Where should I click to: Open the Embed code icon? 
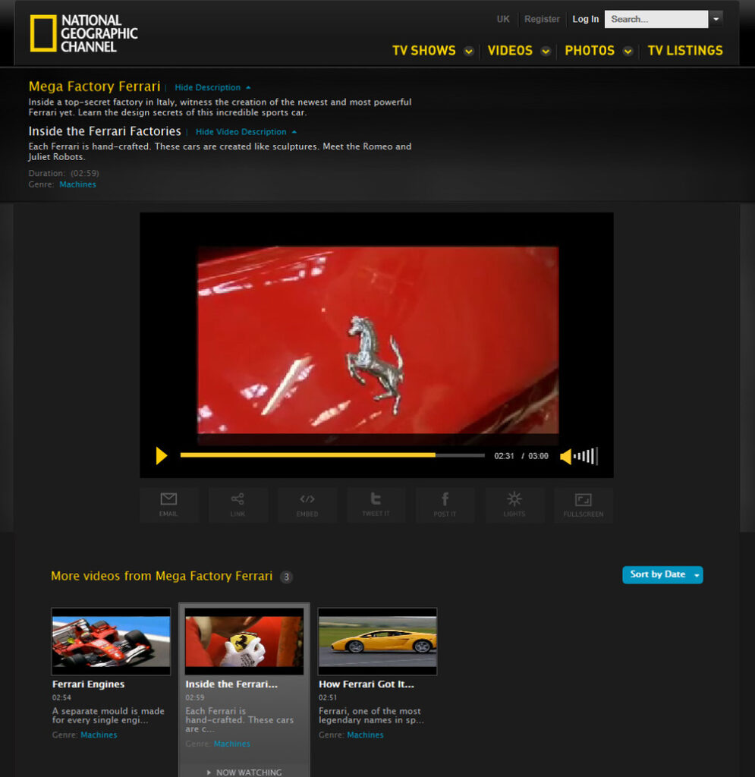[307, 505]
